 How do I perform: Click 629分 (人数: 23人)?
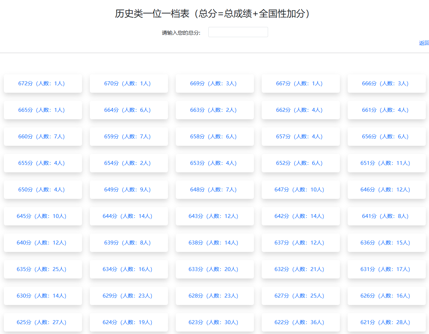(x=129, y=296)
